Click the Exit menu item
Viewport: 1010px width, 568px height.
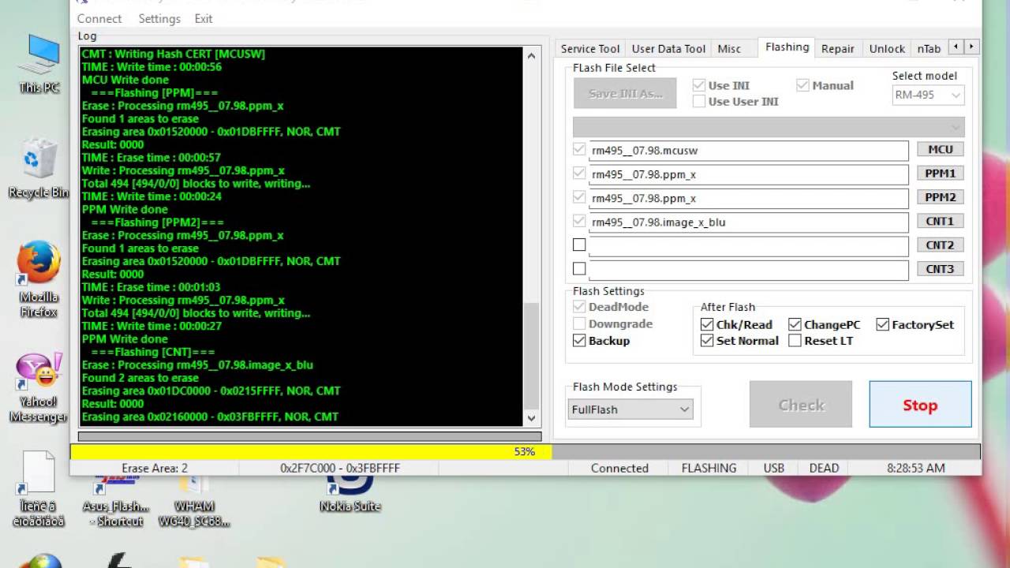point(204,18)
